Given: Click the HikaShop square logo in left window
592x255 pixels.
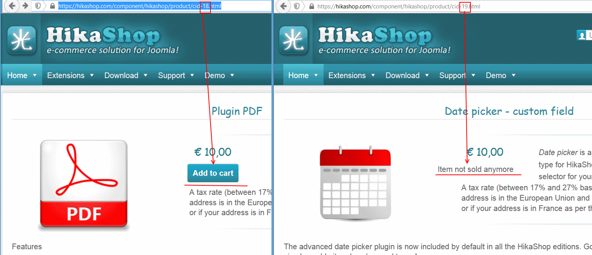Looking at the screenshot, I should click(x=21, y=40).
